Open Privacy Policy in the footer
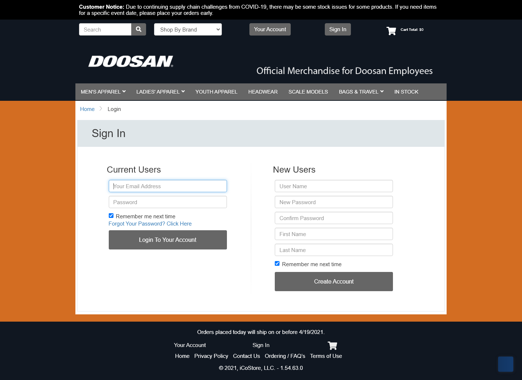 (211, 356)
